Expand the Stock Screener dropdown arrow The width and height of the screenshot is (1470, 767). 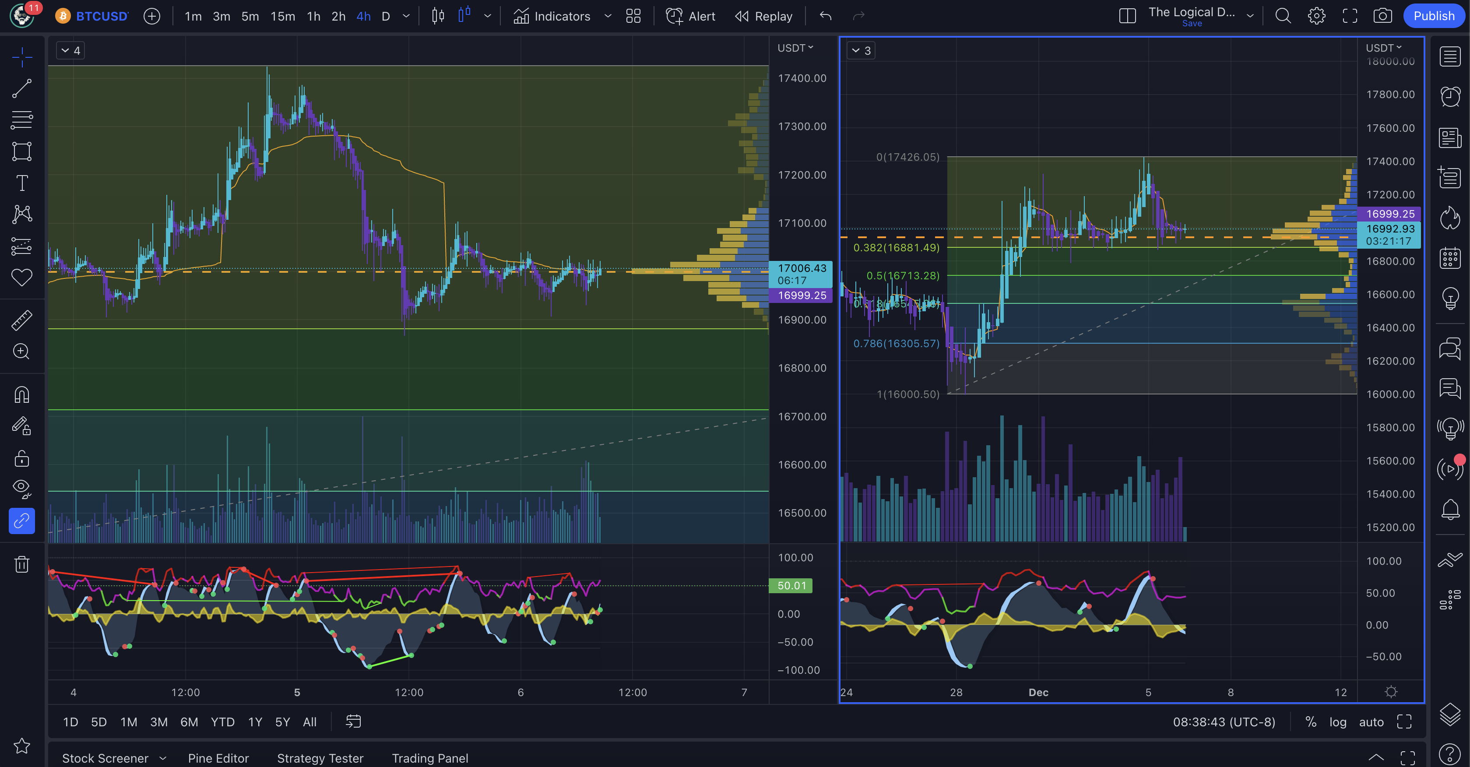pyautogui.click(x=163, y=758)
